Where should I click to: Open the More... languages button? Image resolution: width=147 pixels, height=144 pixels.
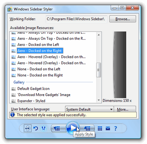click(x=125, y=109)
